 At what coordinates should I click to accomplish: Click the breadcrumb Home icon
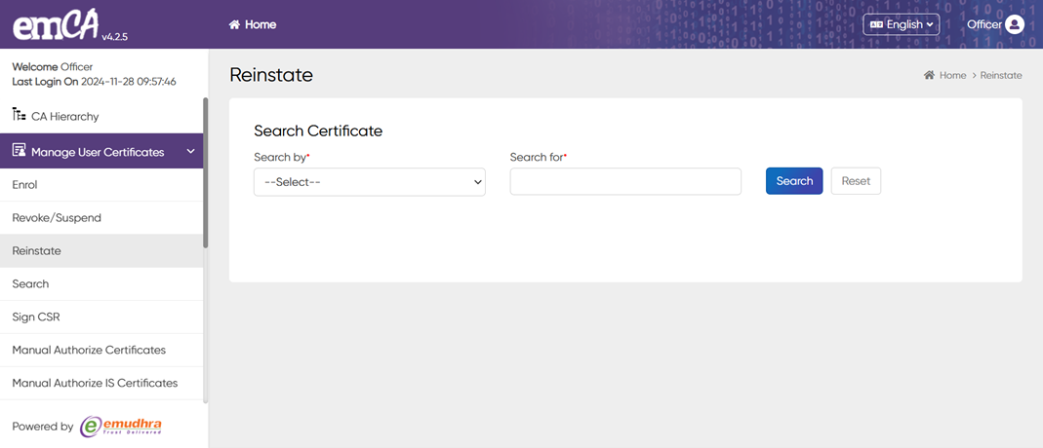929,75
